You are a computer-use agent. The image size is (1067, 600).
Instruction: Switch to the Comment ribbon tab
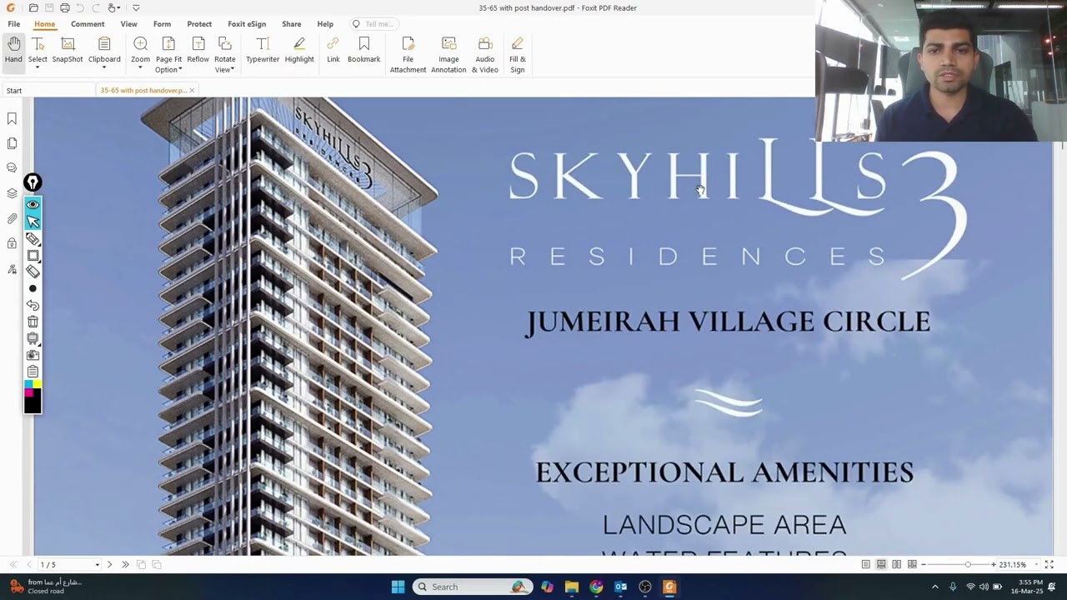[88, 24]
